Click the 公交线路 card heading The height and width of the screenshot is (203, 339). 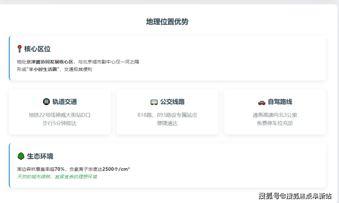172,102
